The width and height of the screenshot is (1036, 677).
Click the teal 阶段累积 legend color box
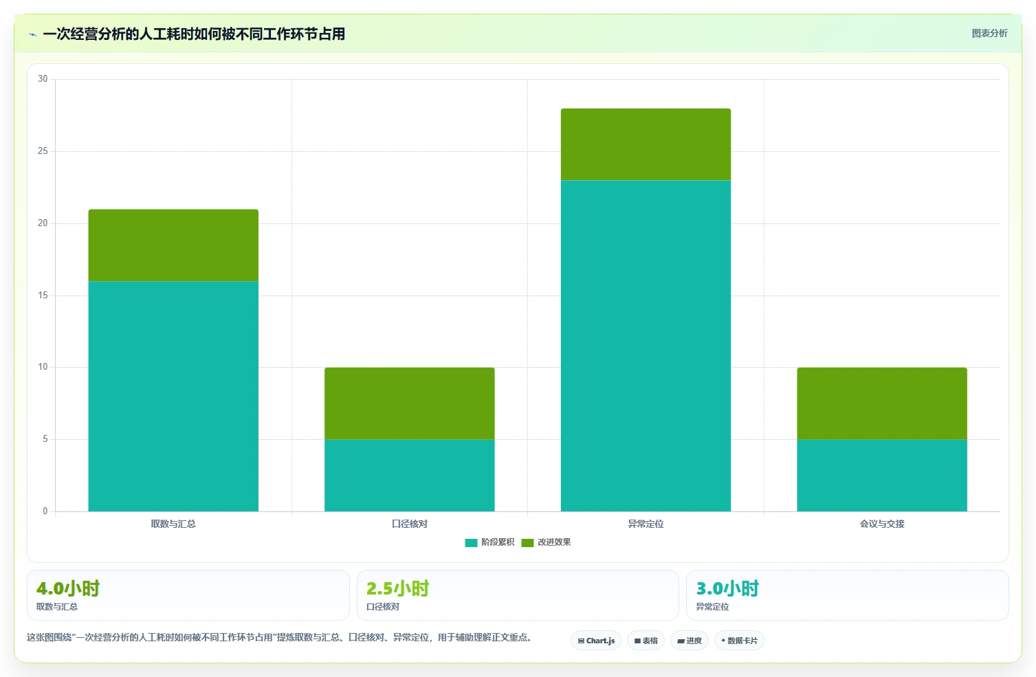[x=471, y=543]
